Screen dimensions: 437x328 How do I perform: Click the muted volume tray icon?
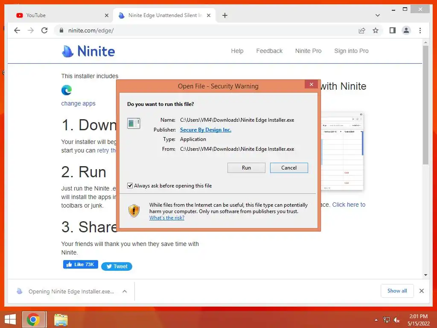coord(396,320)
